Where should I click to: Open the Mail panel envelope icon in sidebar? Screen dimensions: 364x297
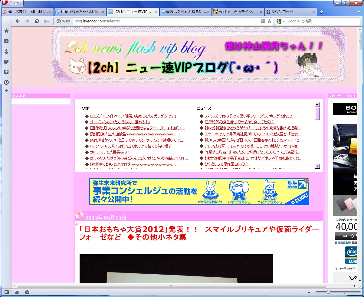pos(6,41)
